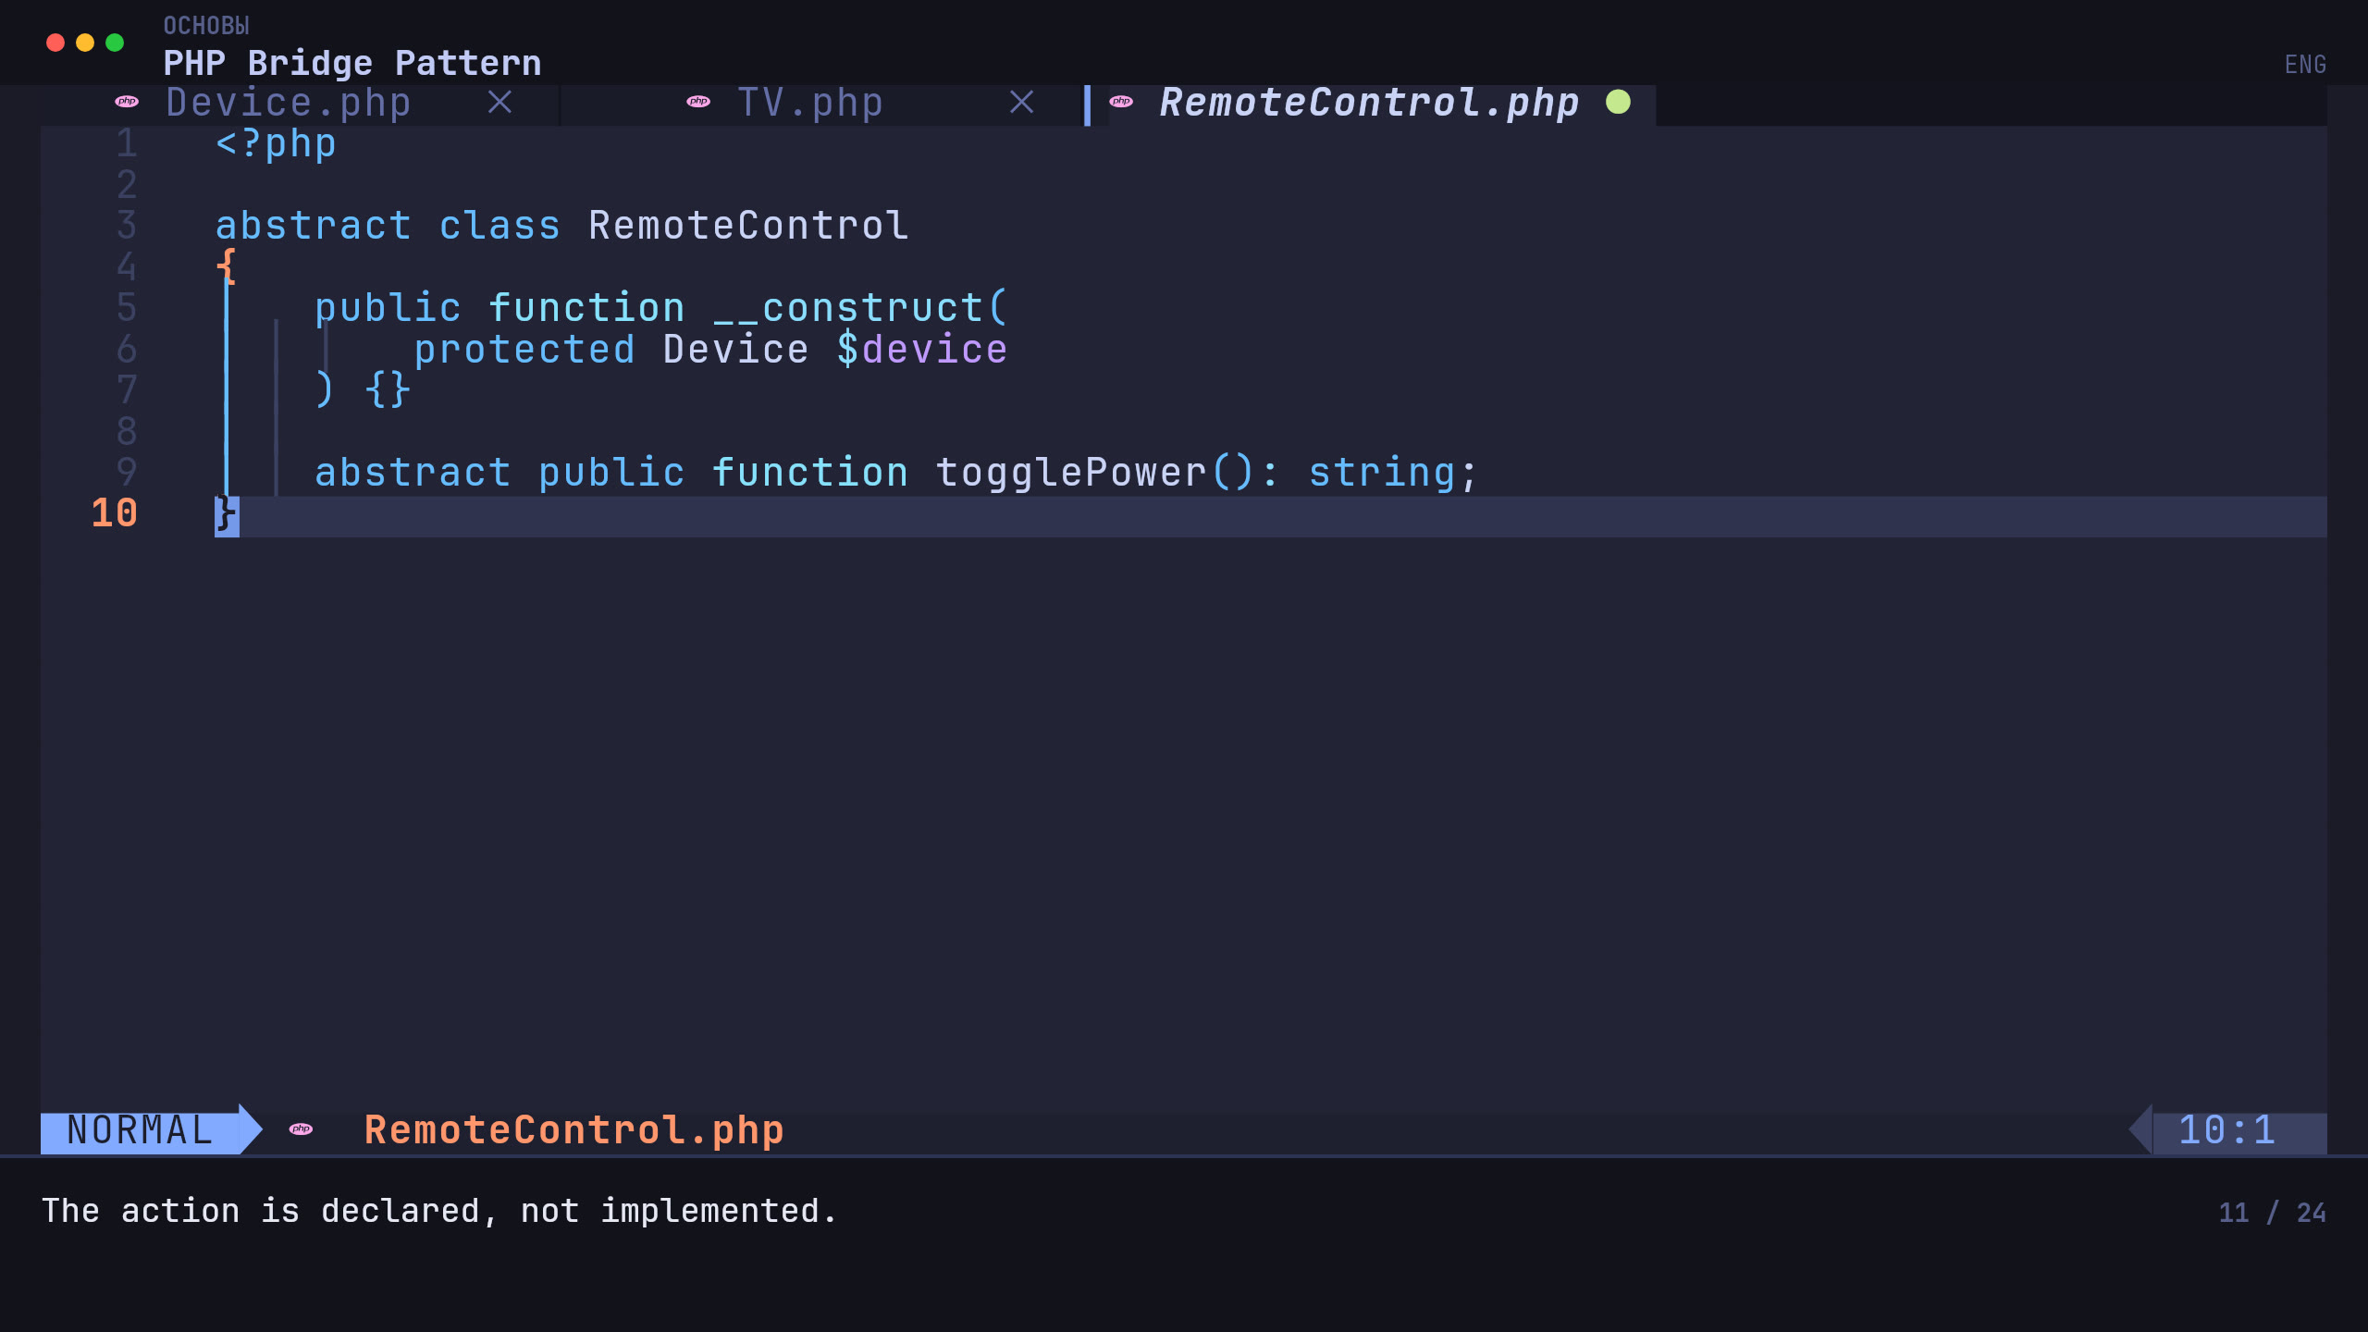This screenshot has width=2368, height=1332.
Task: Click the NORMAL mode indicator
Action: (x=141, y=1130)
